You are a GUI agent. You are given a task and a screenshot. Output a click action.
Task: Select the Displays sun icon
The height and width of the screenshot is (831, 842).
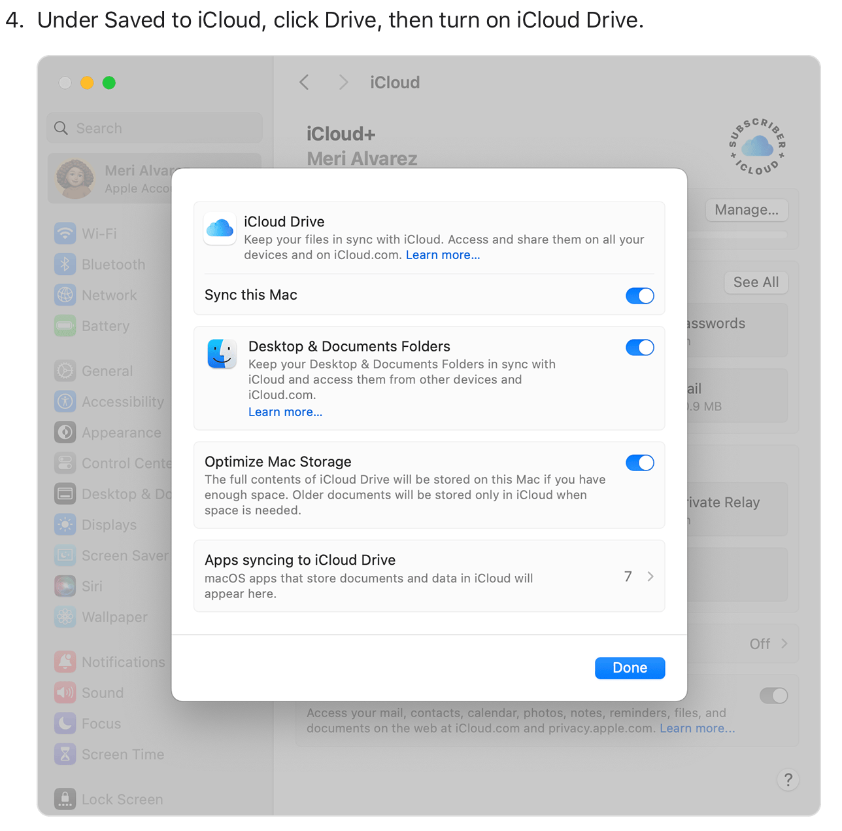[65, 524]
